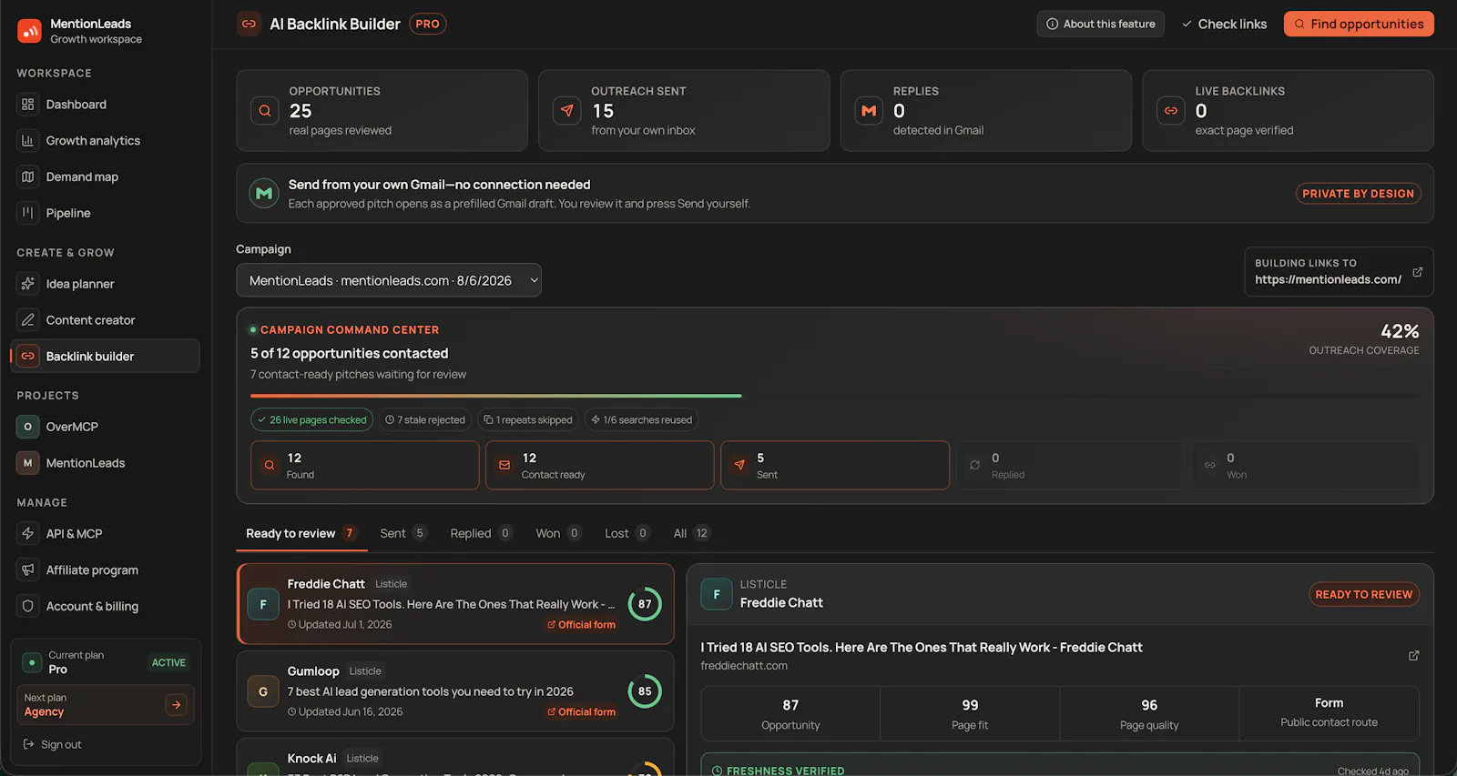This screenshot has width=1457, height=776.
Task: Click the outreach coverage progress bar
Action: (x=835, y=396)
